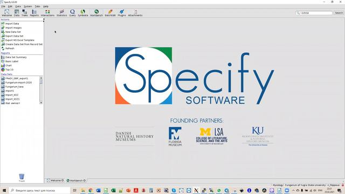Select the import_K02 data set

10,95
